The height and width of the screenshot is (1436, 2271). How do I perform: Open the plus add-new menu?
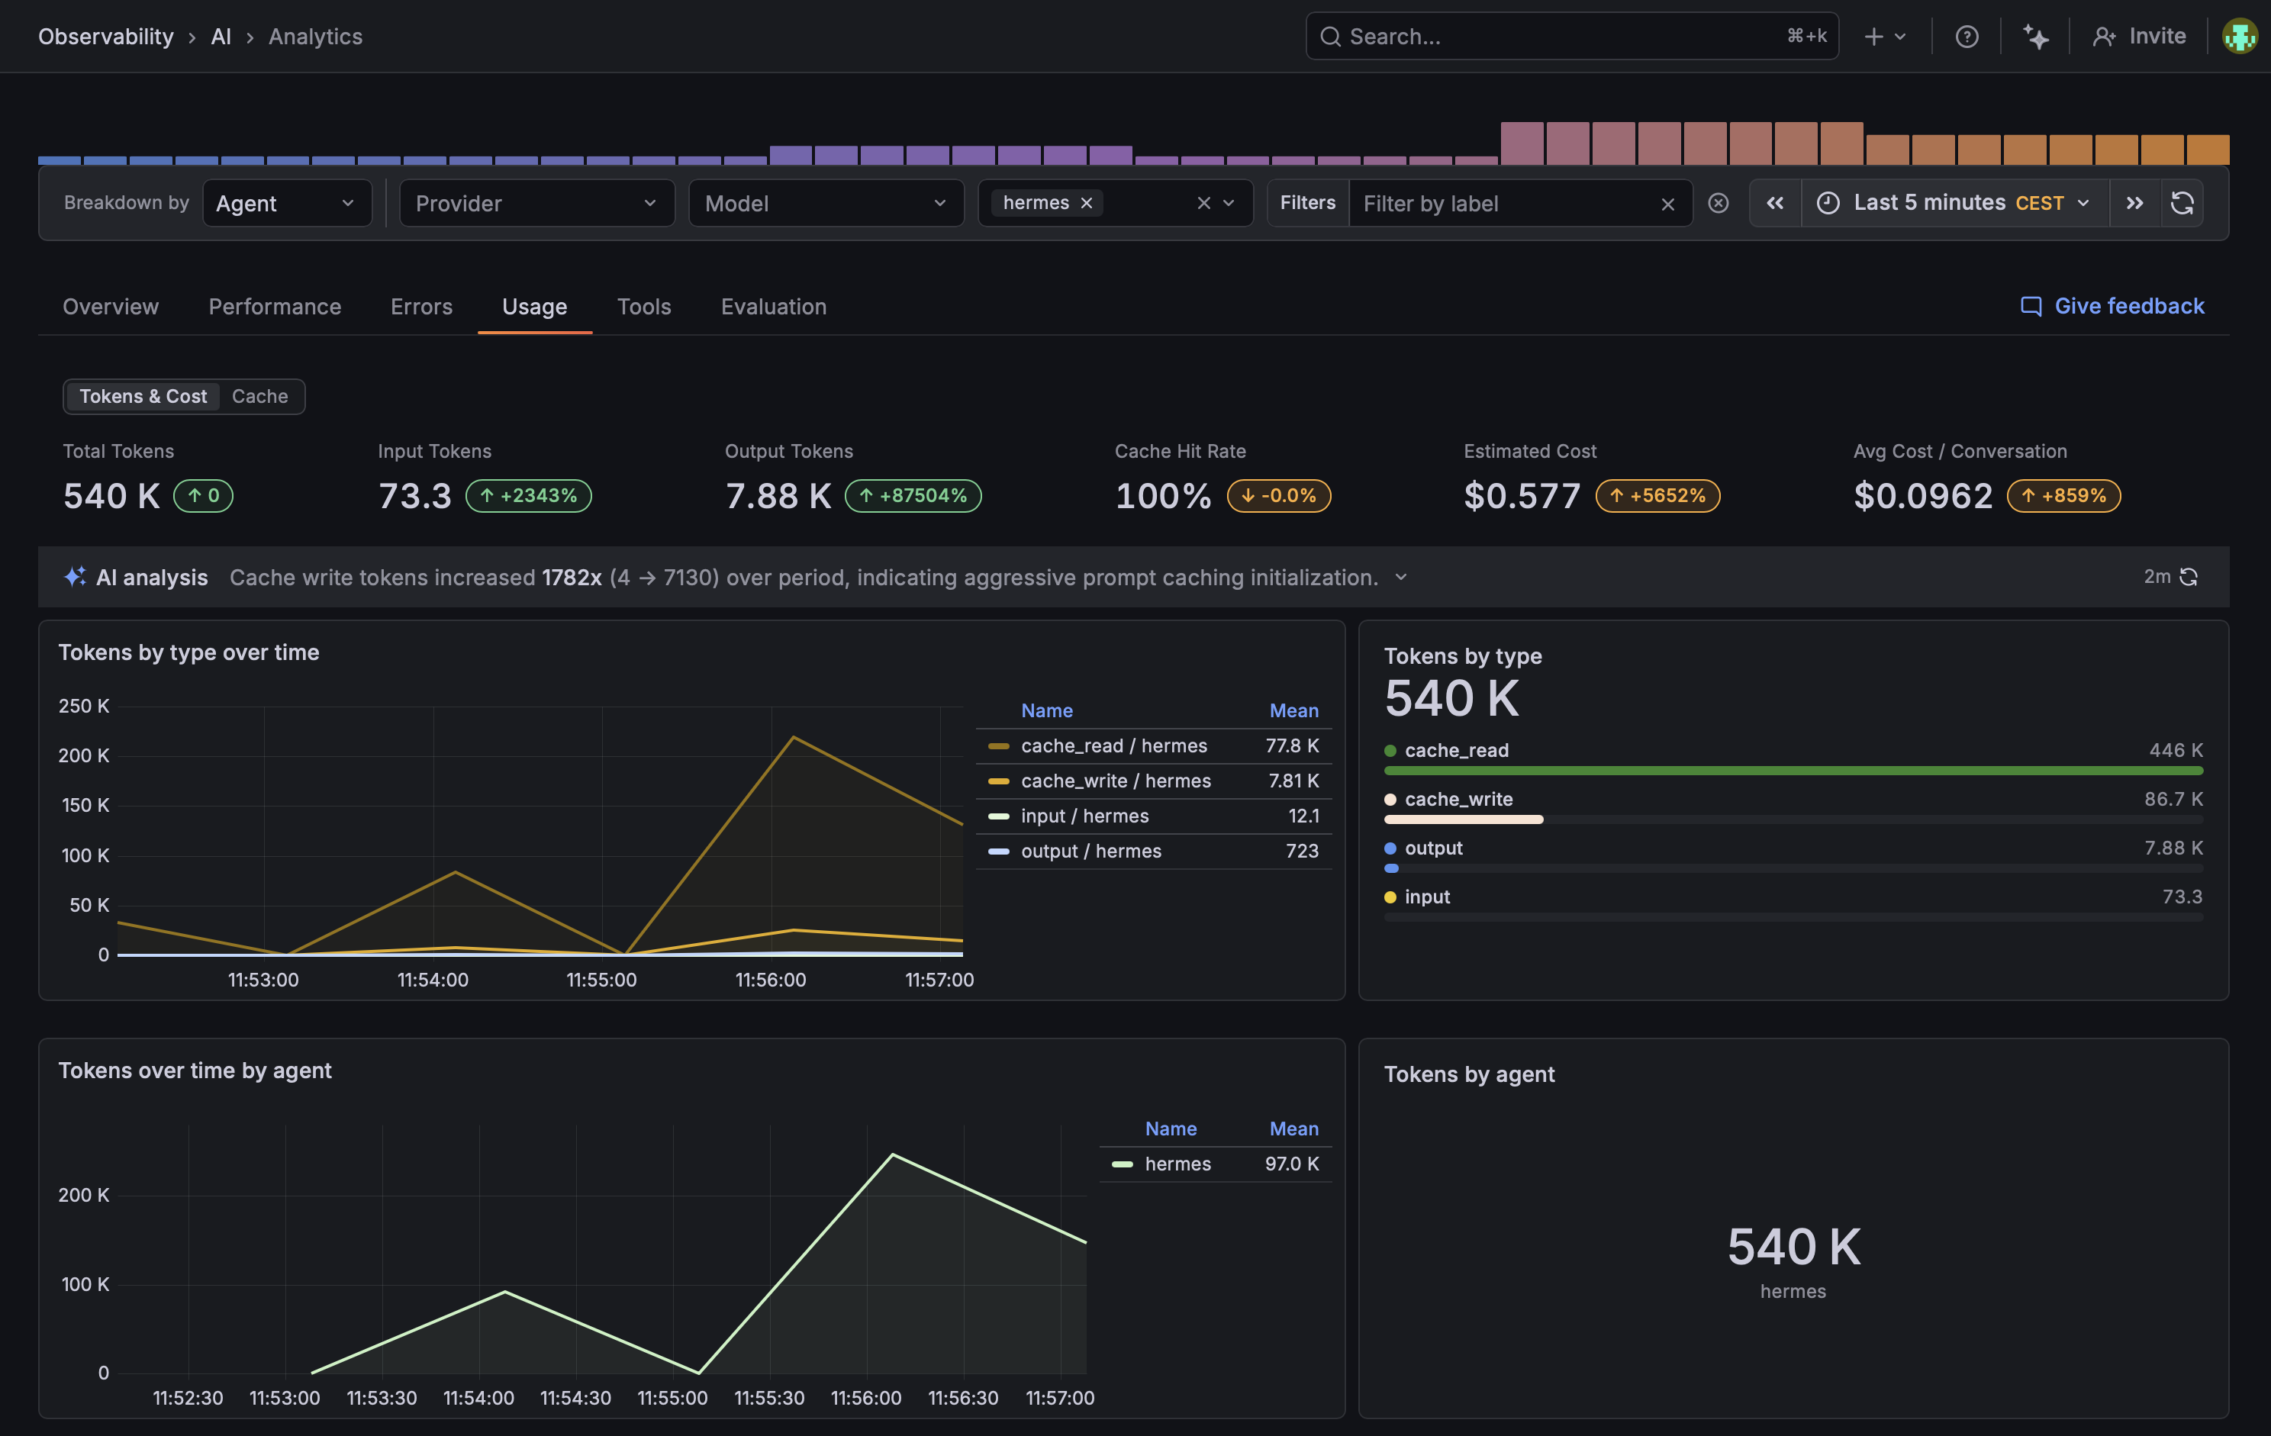point(1886,37)
